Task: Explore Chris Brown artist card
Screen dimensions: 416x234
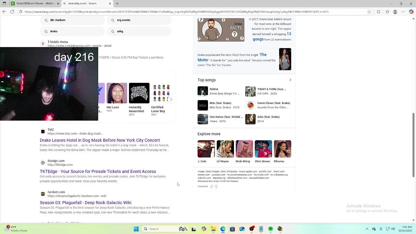Action: pyautogui.click(x=263, y=151)
